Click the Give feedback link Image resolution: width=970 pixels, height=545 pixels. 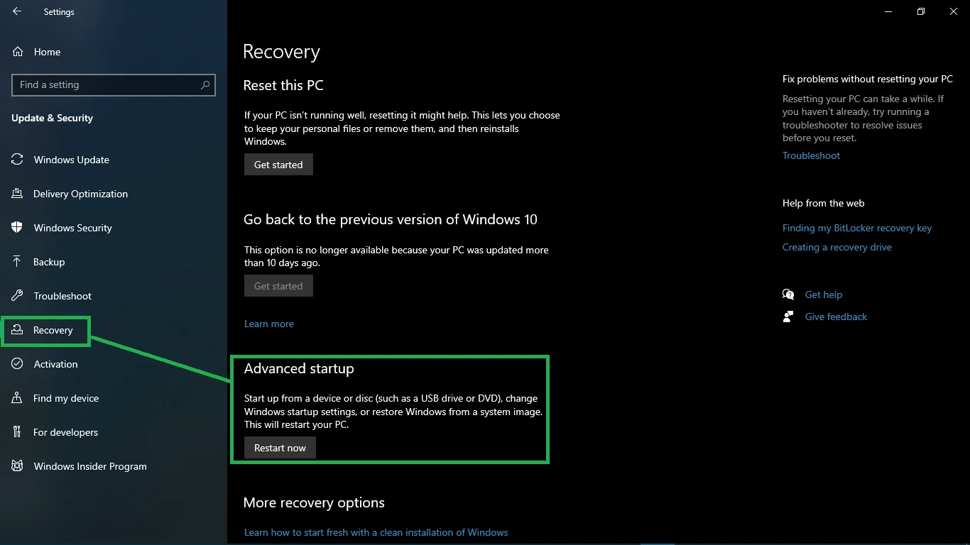(836, 316)
